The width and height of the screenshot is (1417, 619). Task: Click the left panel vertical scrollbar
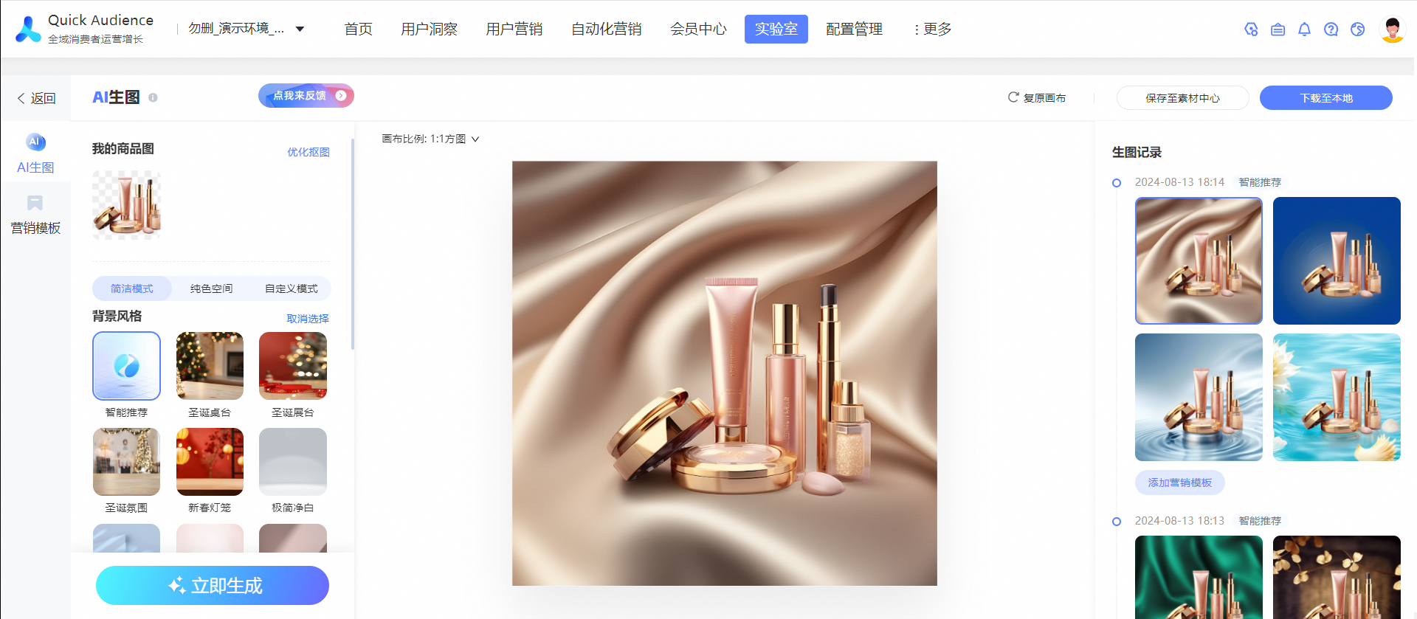(x=352, y=243)
